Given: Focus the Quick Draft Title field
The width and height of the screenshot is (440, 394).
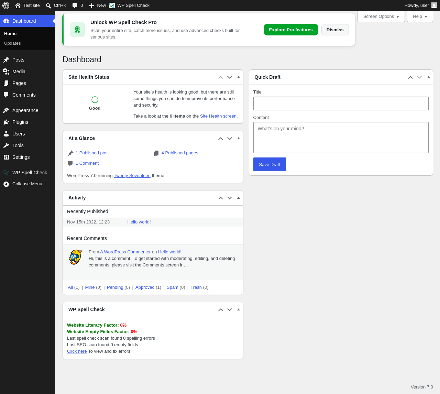Looking at the screenshot, I should coord(341,103).
